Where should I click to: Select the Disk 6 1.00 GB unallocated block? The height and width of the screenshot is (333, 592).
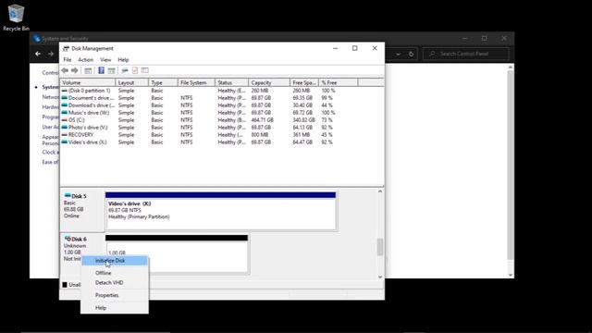[177, 253]
